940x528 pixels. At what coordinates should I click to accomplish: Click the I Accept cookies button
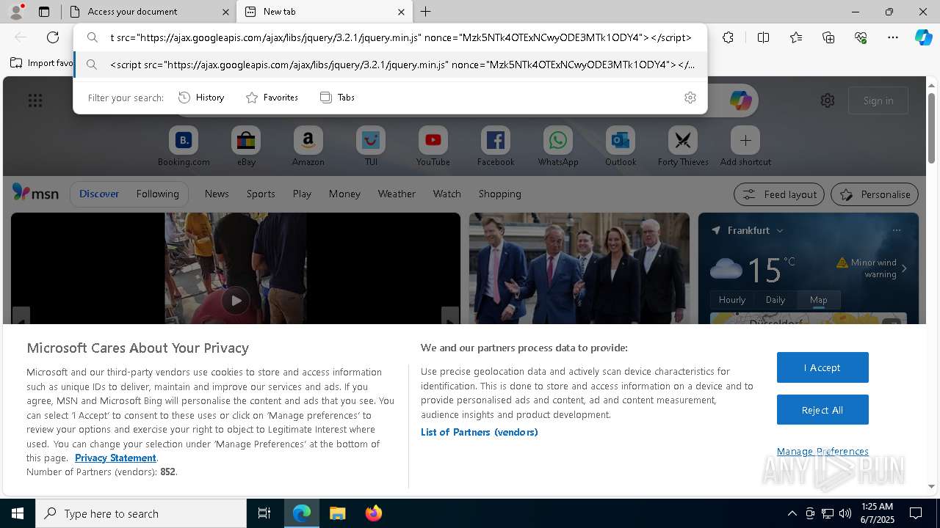[x=822, y=367]
